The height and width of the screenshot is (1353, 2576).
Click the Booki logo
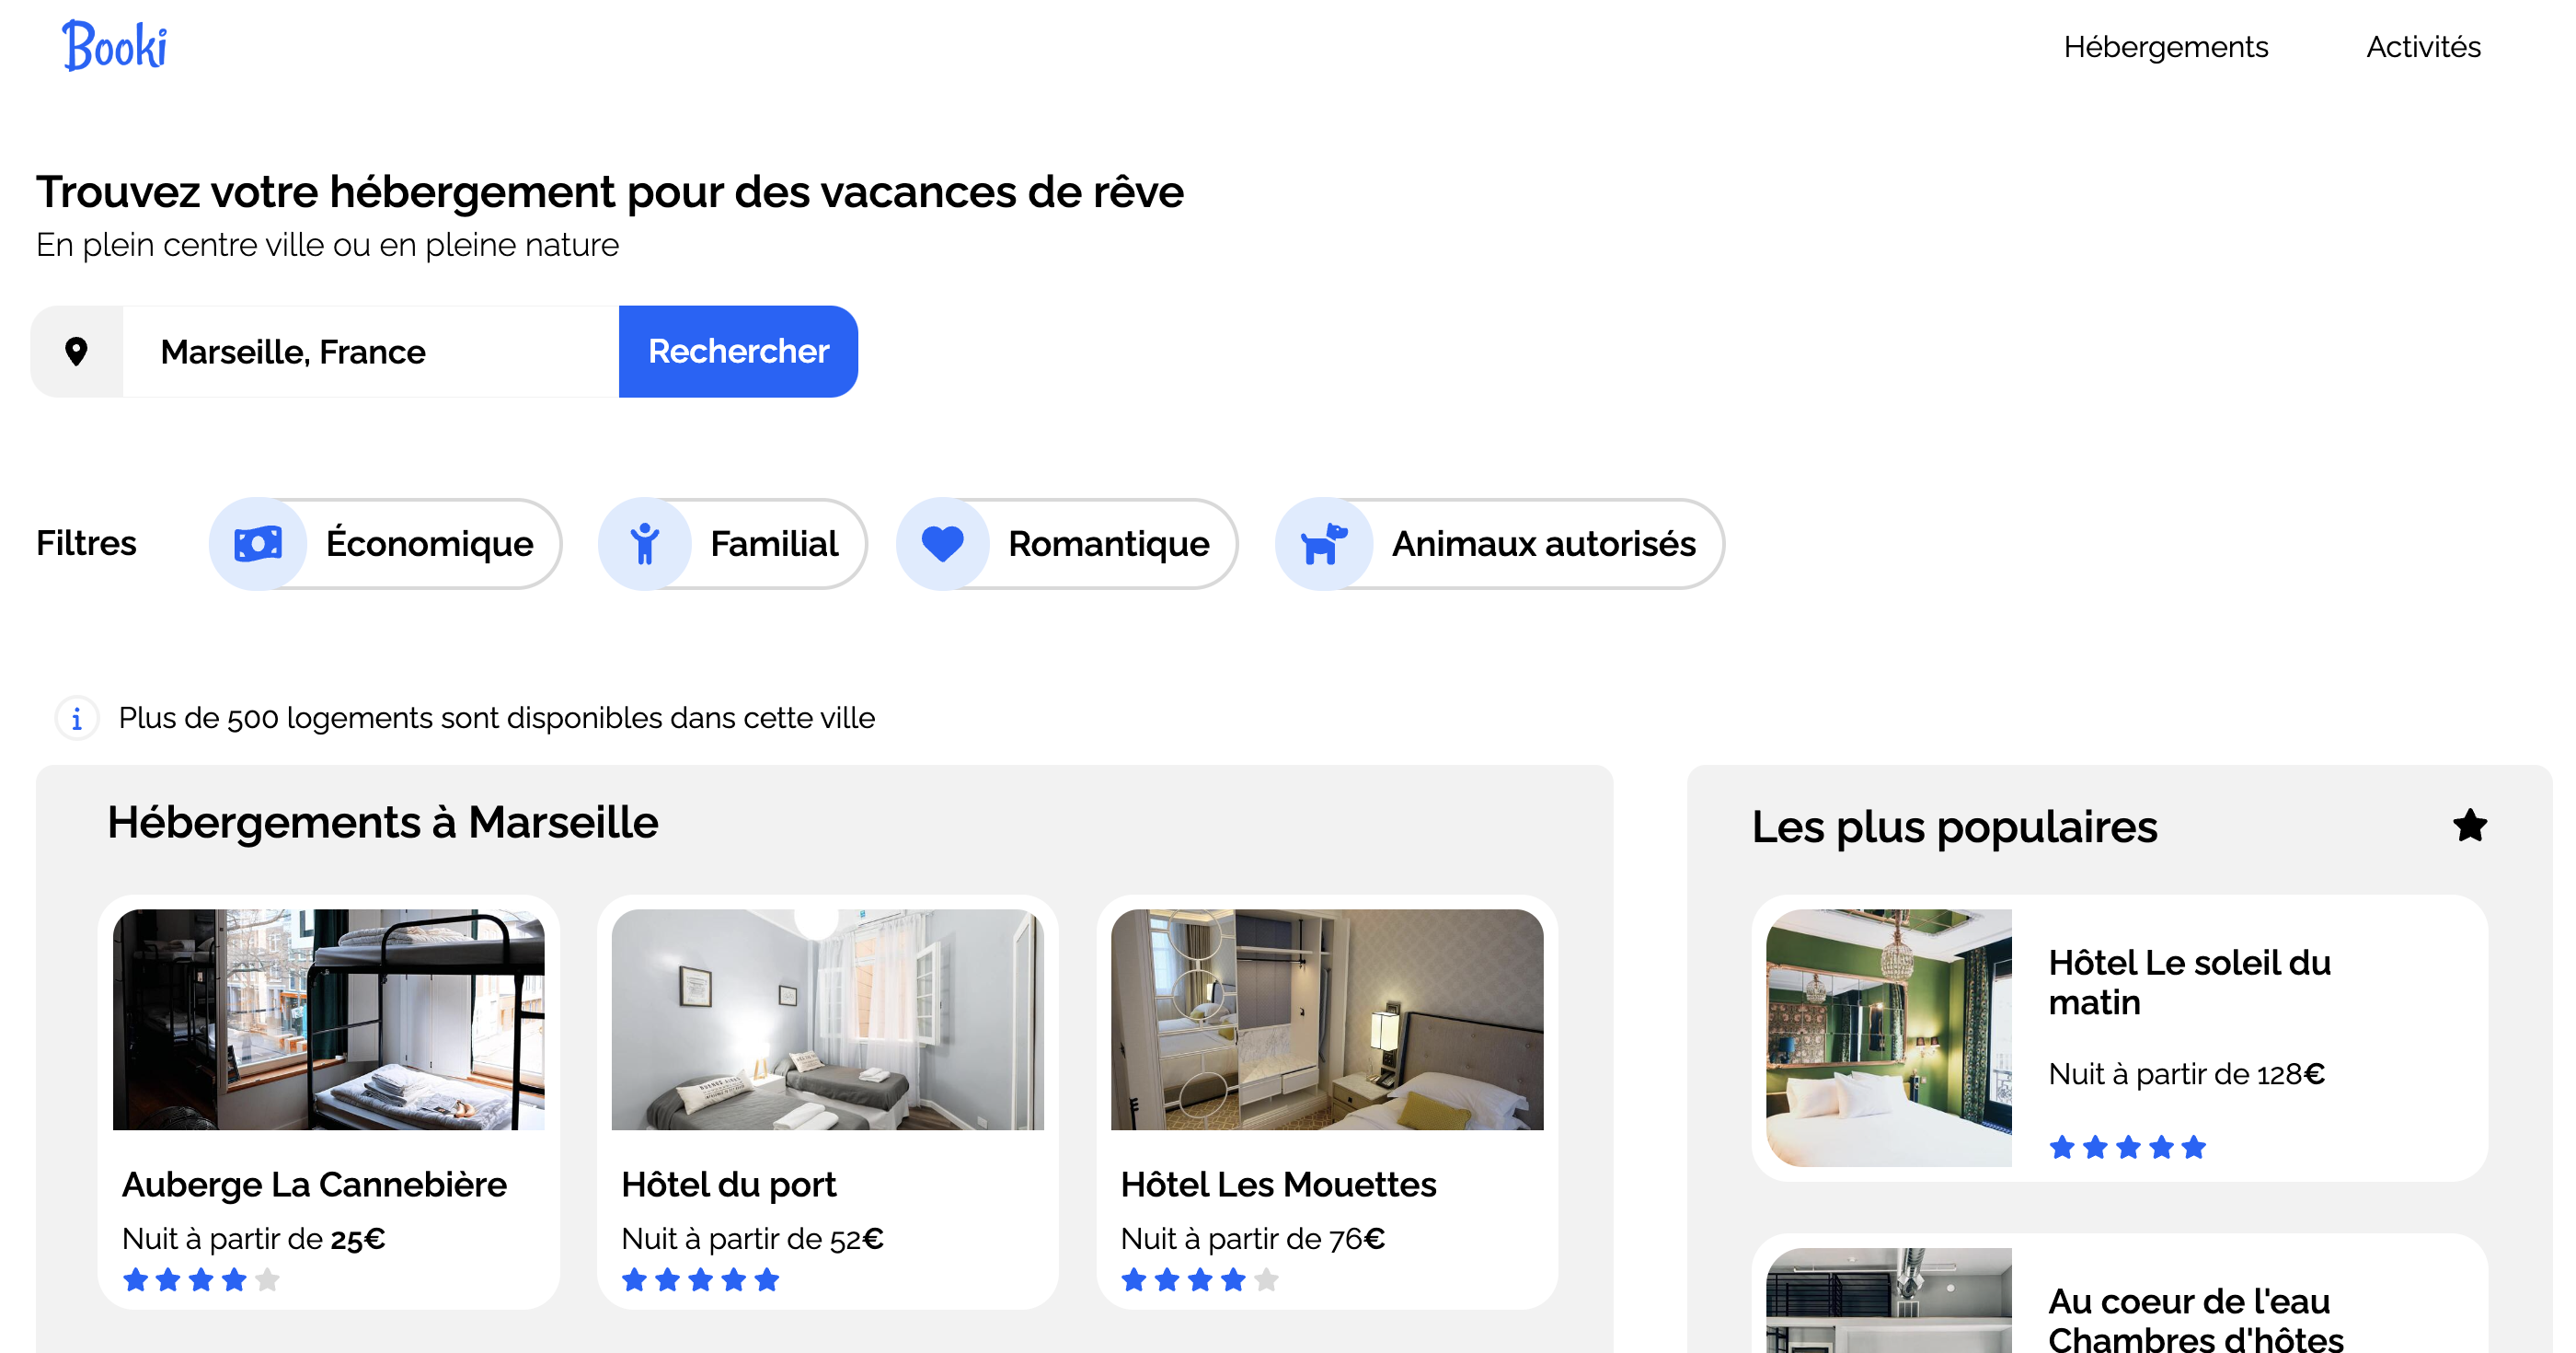(114, 46)
